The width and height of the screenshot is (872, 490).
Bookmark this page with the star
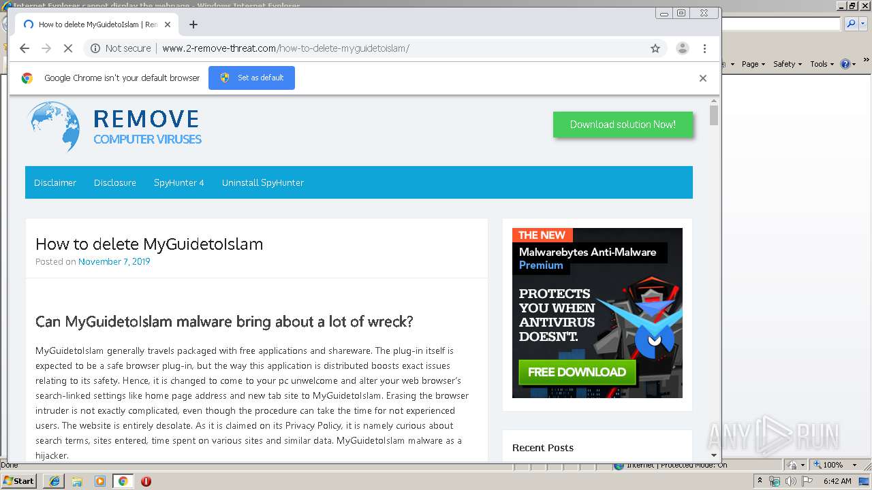[655, 48]
